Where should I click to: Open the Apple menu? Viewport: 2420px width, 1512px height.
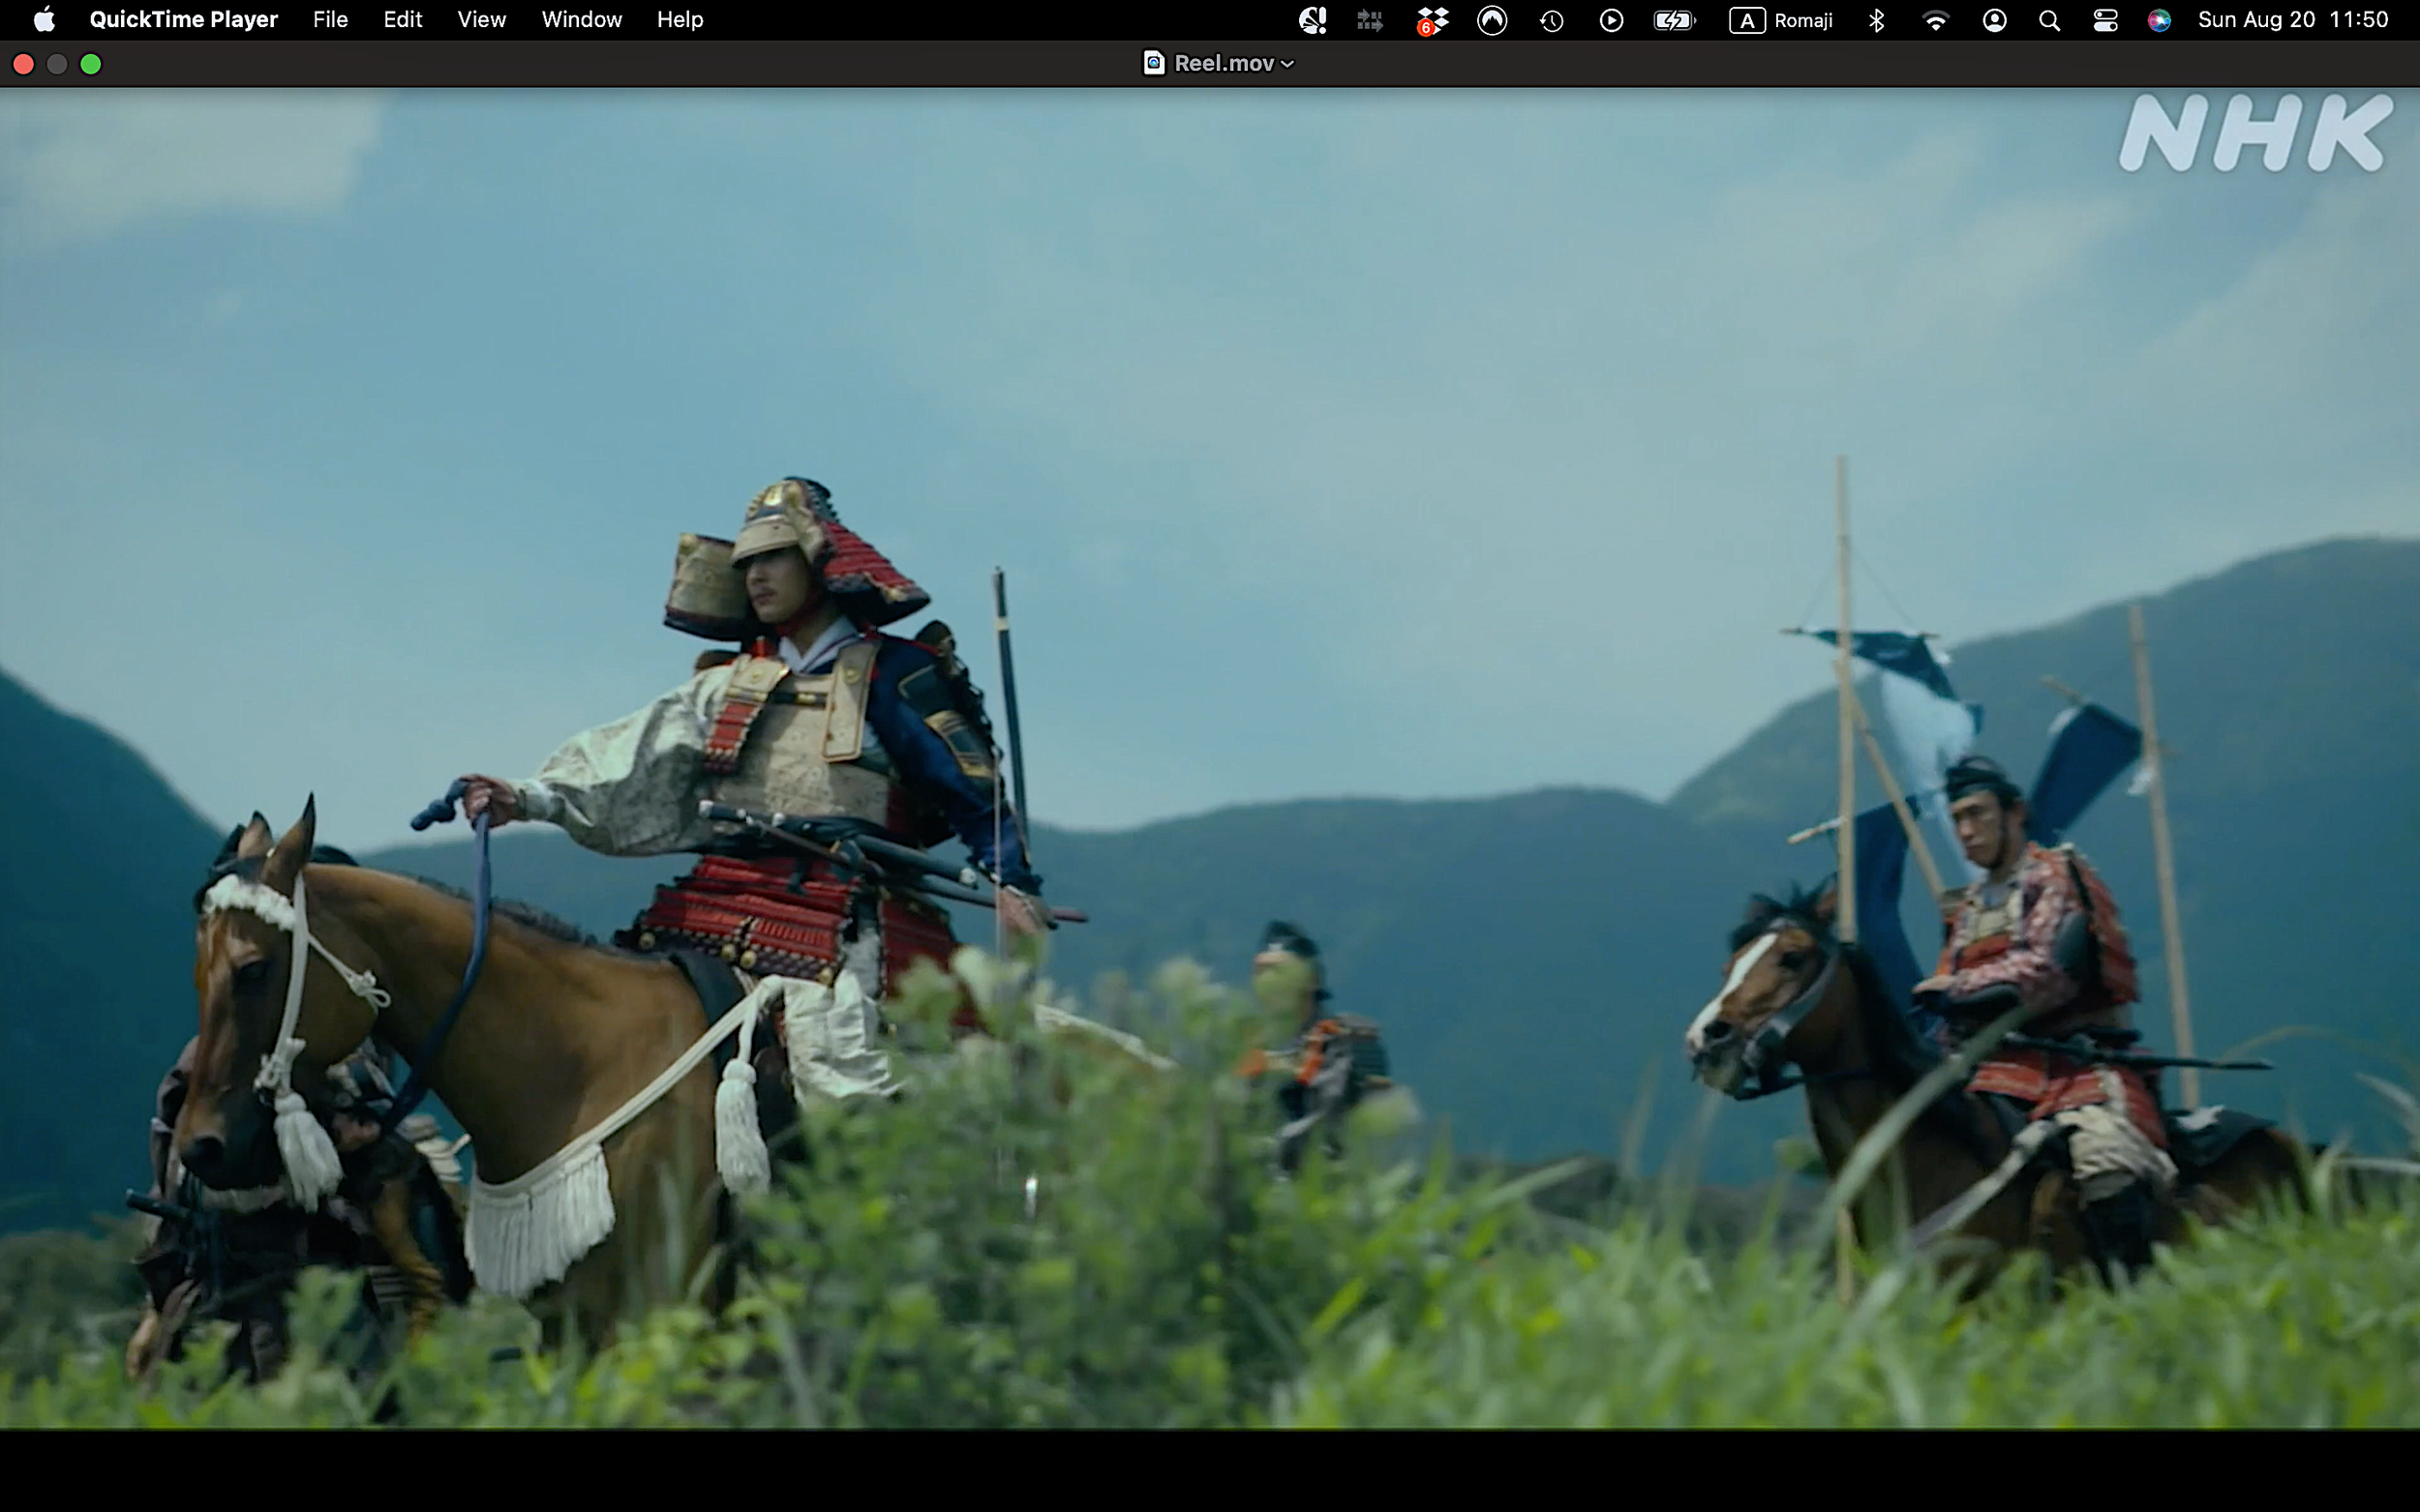[x=44, y=20]
